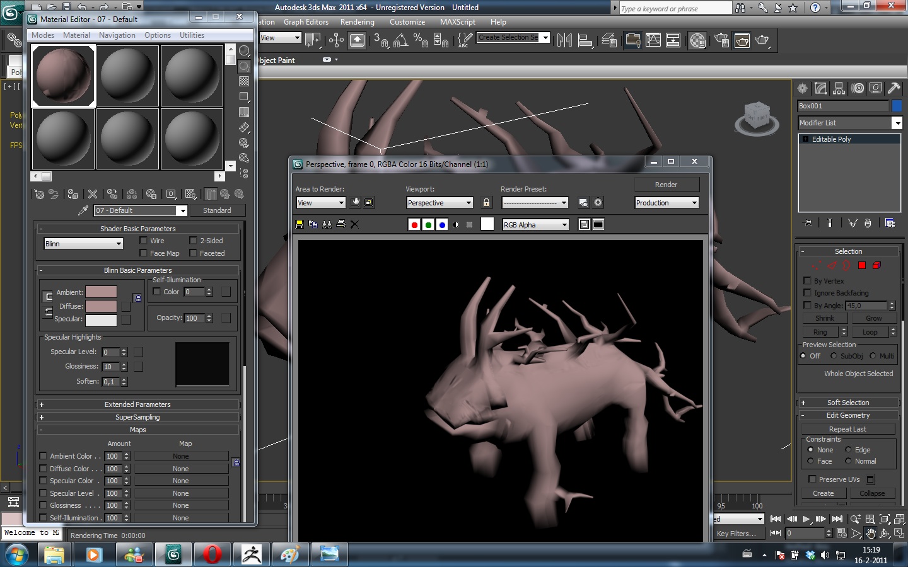Toggle checkered Background icon in Material Editor

point(245,81)
